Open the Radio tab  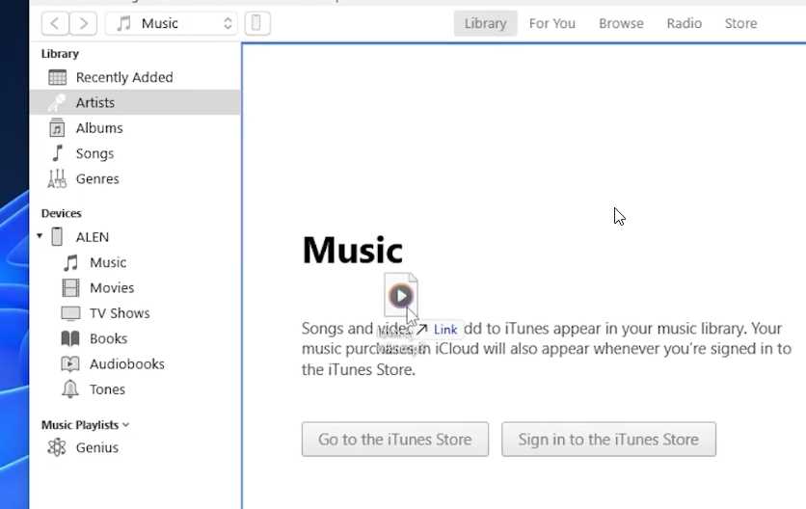[x=684, y=23]
